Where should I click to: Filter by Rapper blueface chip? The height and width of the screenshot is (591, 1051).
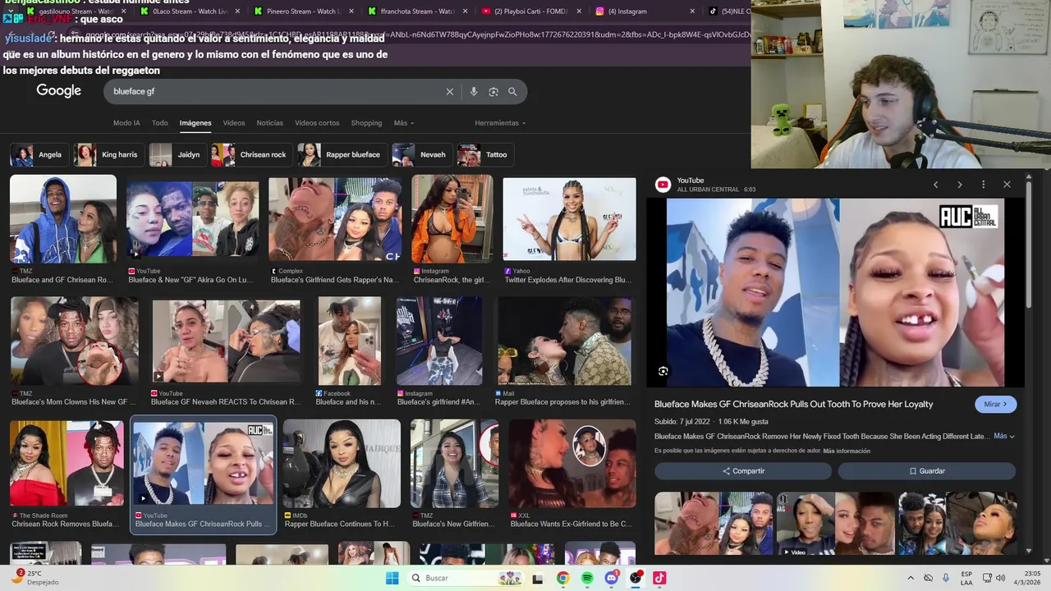pyautogui.click(x=342, y=154)
